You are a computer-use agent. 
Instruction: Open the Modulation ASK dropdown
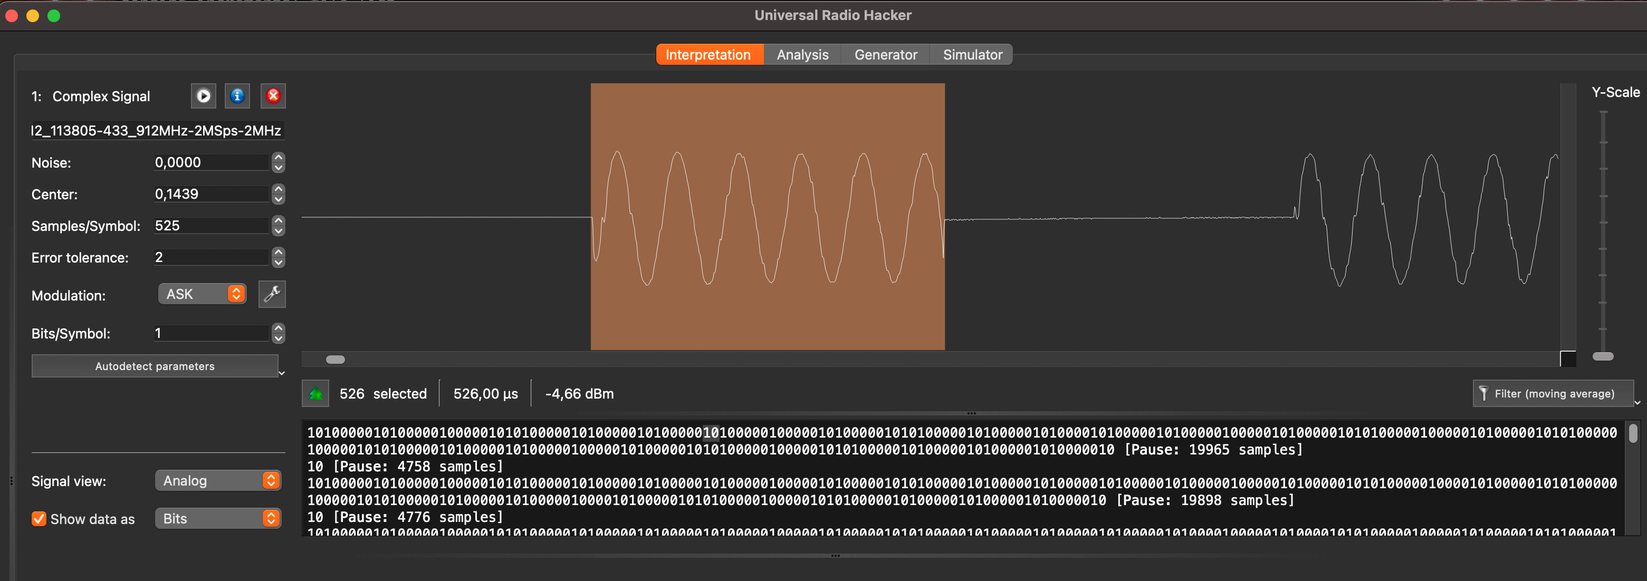(x=203, y=294)
